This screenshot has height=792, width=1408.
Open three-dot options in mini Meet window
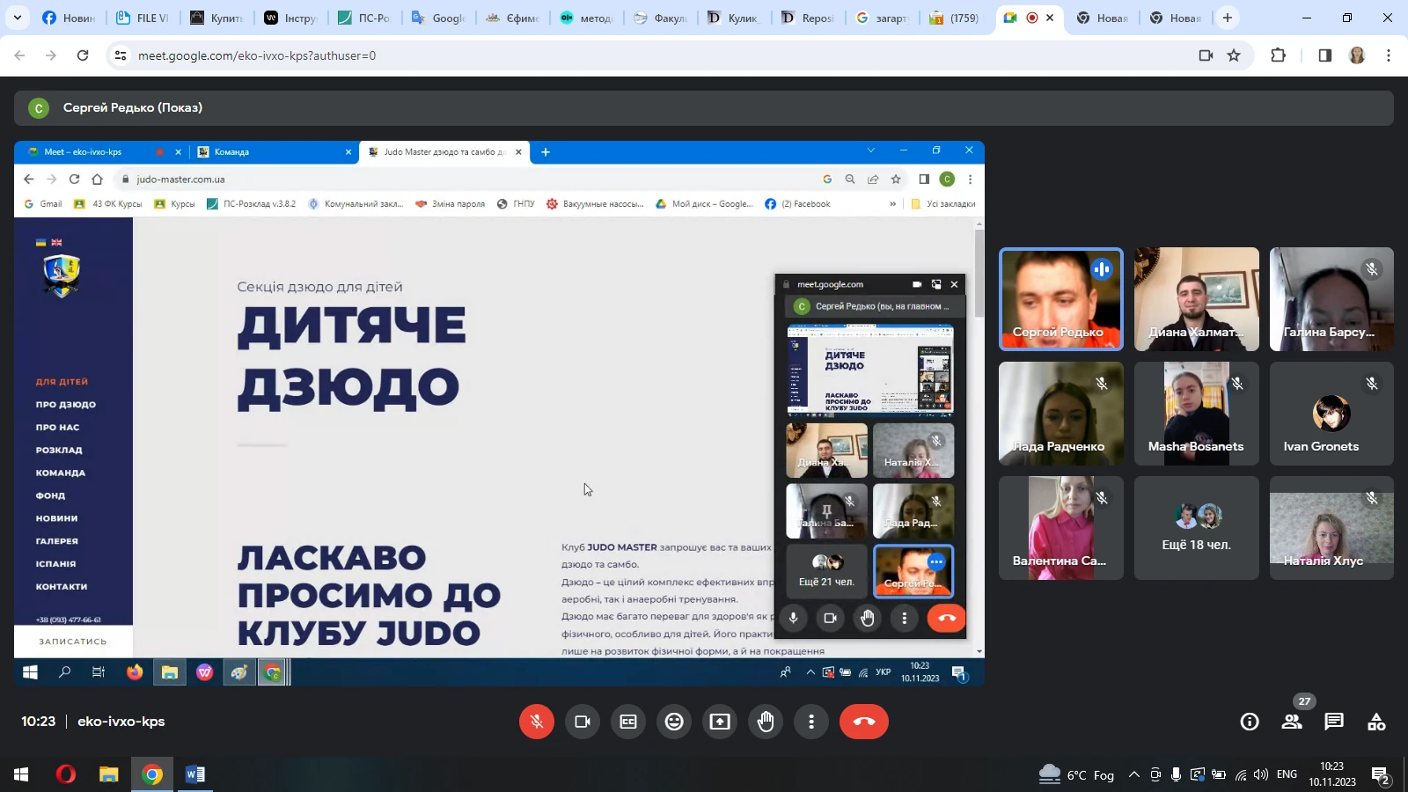coord(904,618)
